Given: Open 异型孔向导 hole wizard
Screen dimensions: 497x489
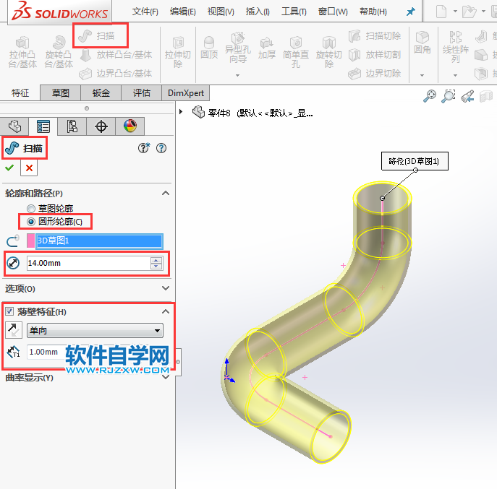Looking at the screenshot, I should click(x=238, y=48).
